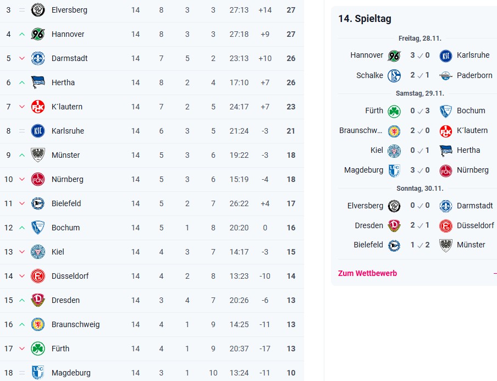Click the Nürnberg team name in standings
The height and width of the screenshot is (381, 497).
tap(67, 179)
